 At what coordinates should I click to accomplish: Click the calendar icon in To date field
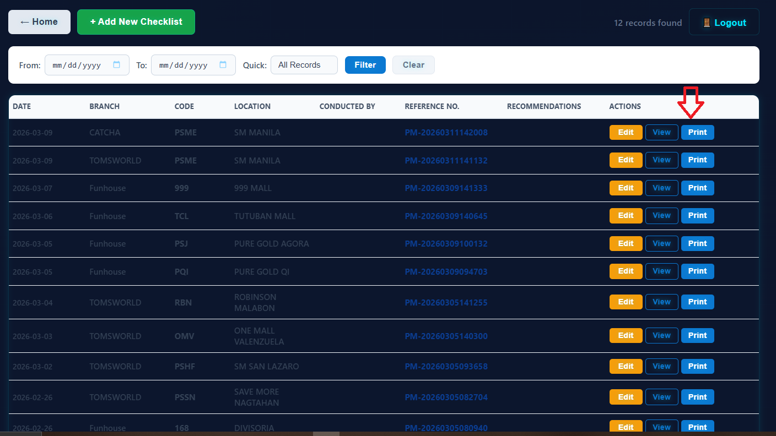pos(223,65)
